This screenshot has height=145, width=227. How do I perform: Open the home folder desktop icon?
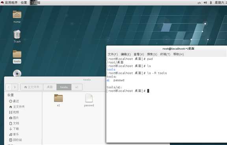17,17
